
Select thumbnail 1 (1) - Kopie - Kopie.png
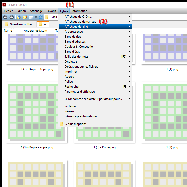pos(32,49)
